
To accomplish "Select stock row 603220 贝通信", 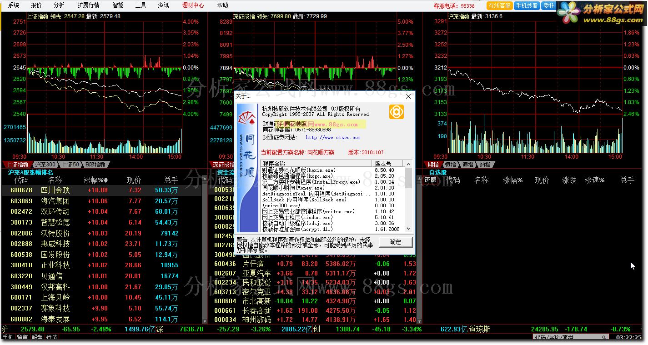I will pyautogui.click(x=101, y=276).
